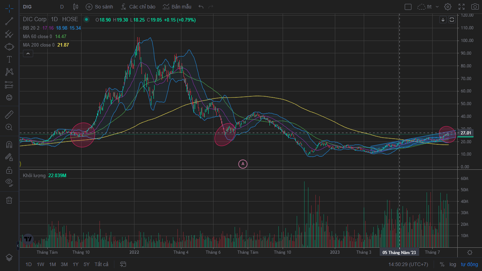Select the trend line drawing tool

9,21
